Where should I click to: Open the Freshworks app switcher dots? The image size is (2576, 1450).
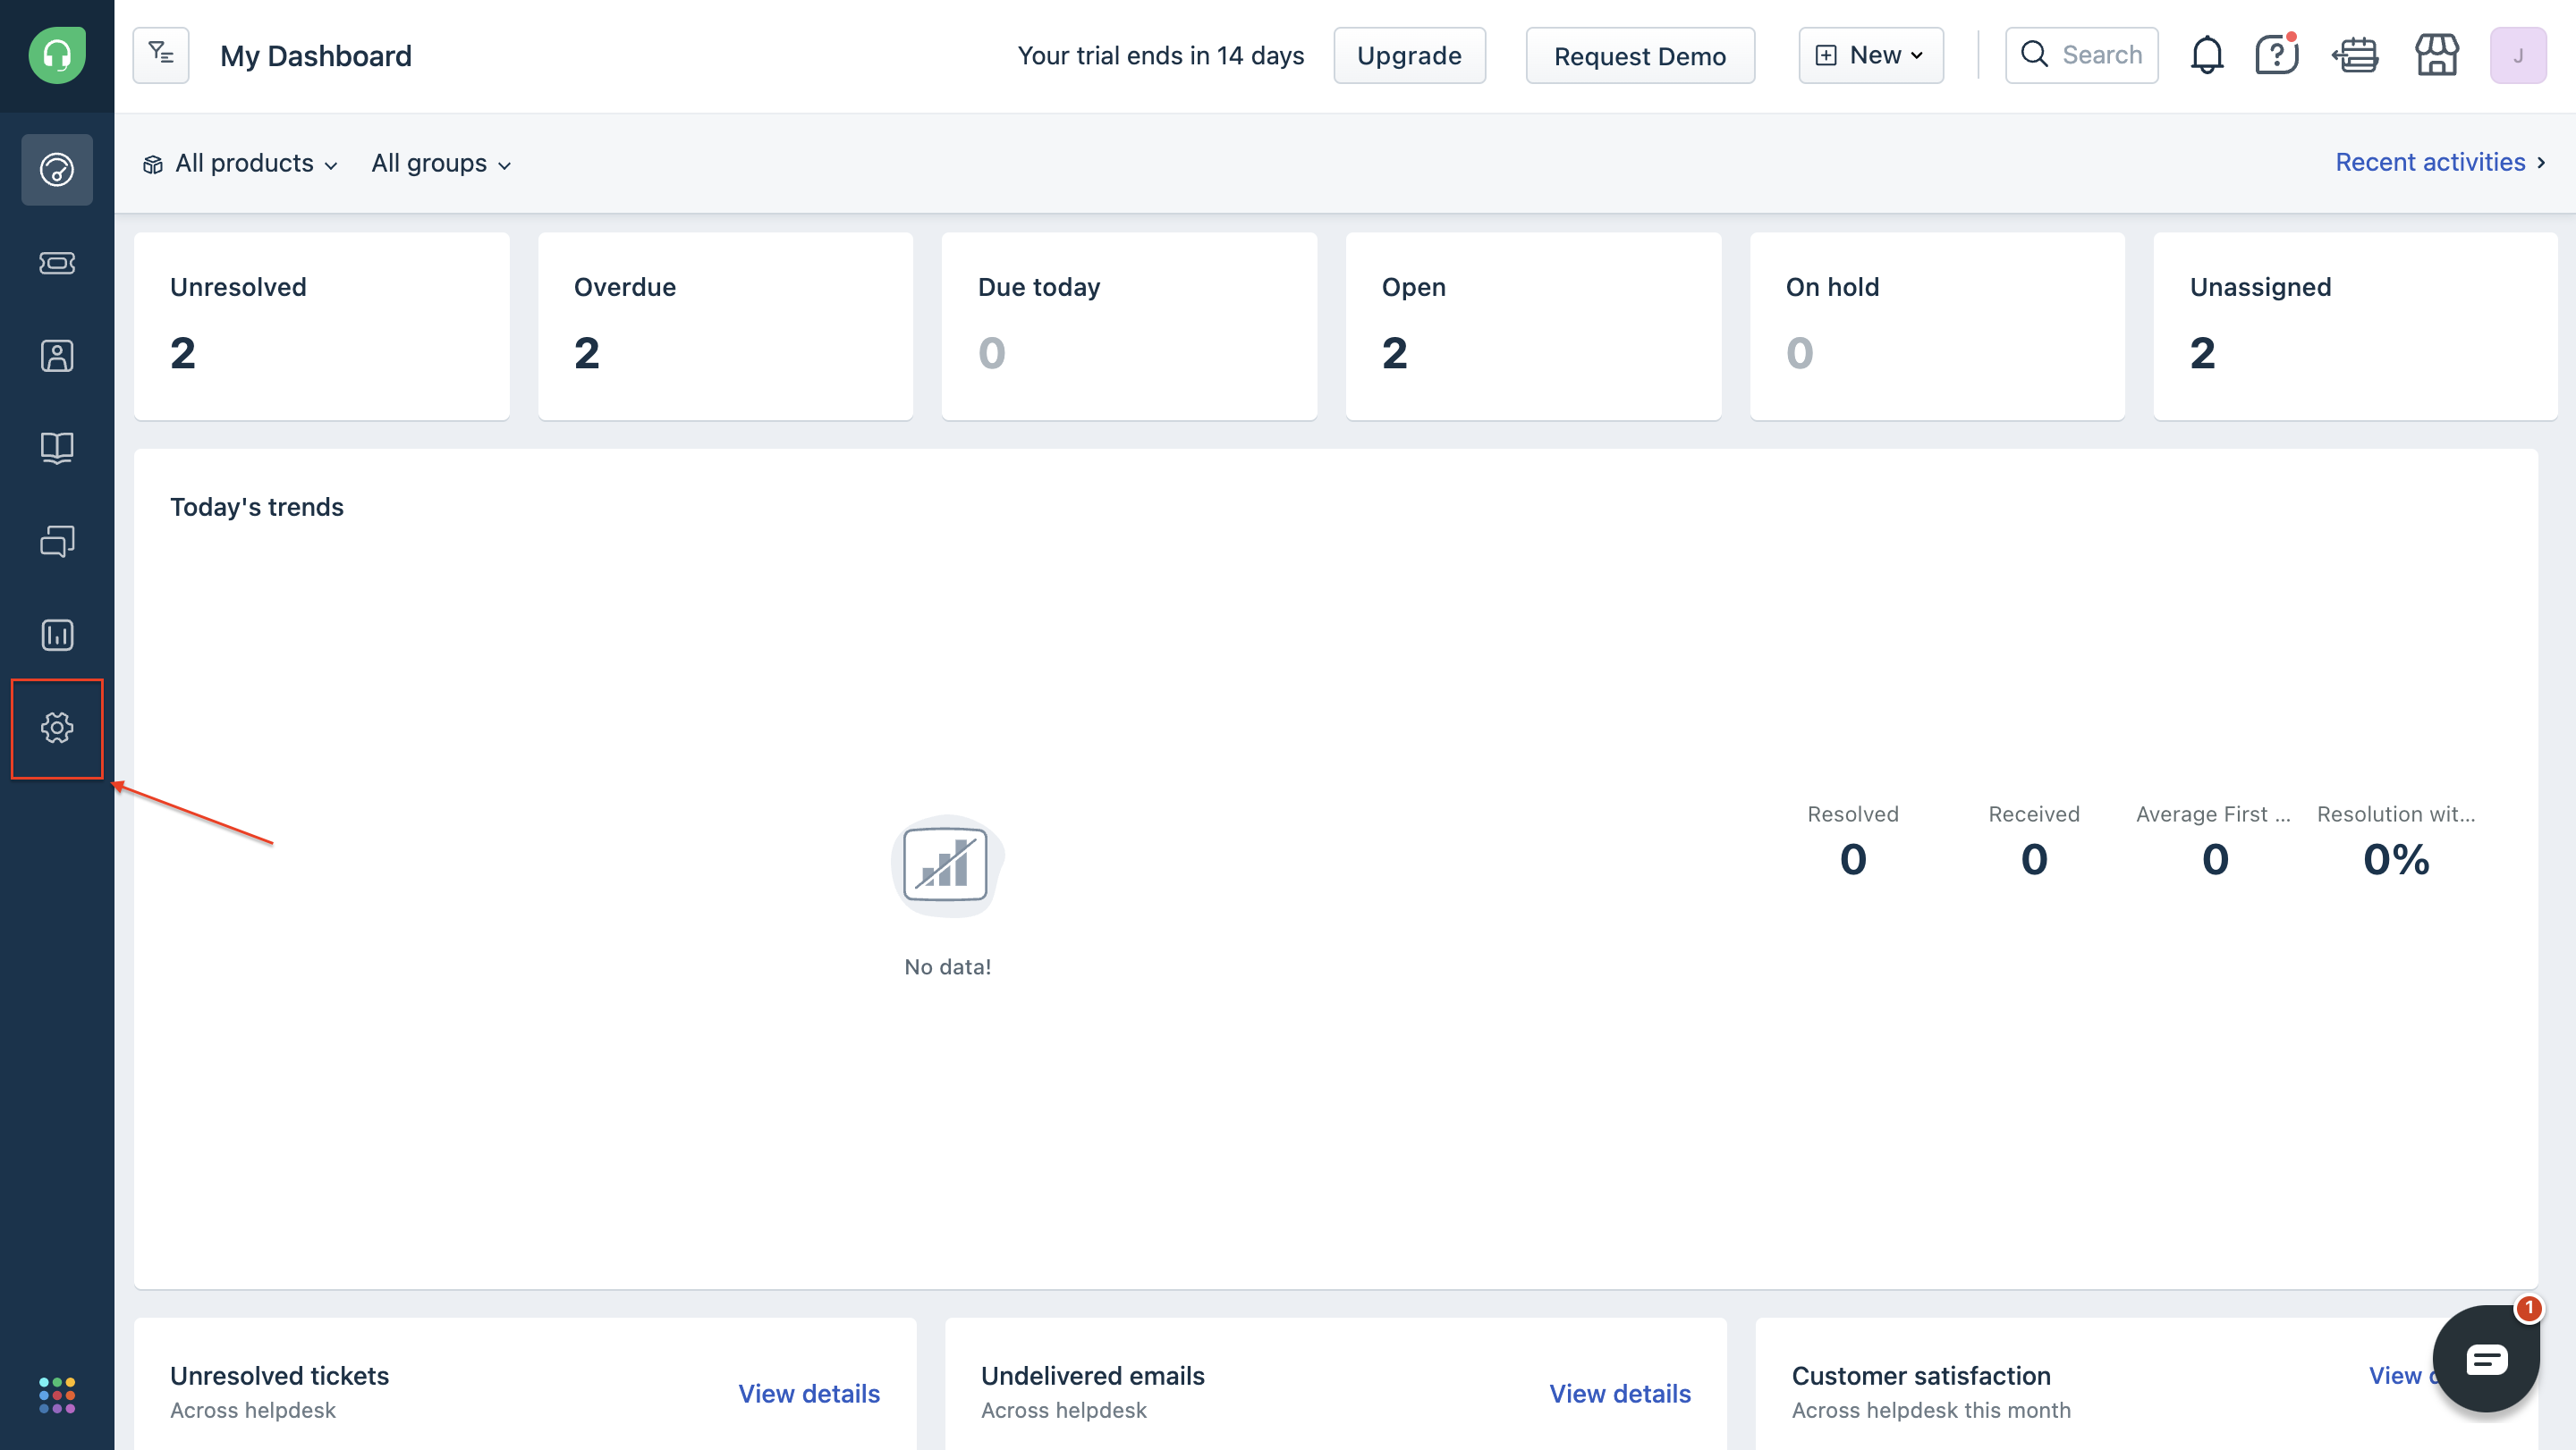[x=57, y=1394]
